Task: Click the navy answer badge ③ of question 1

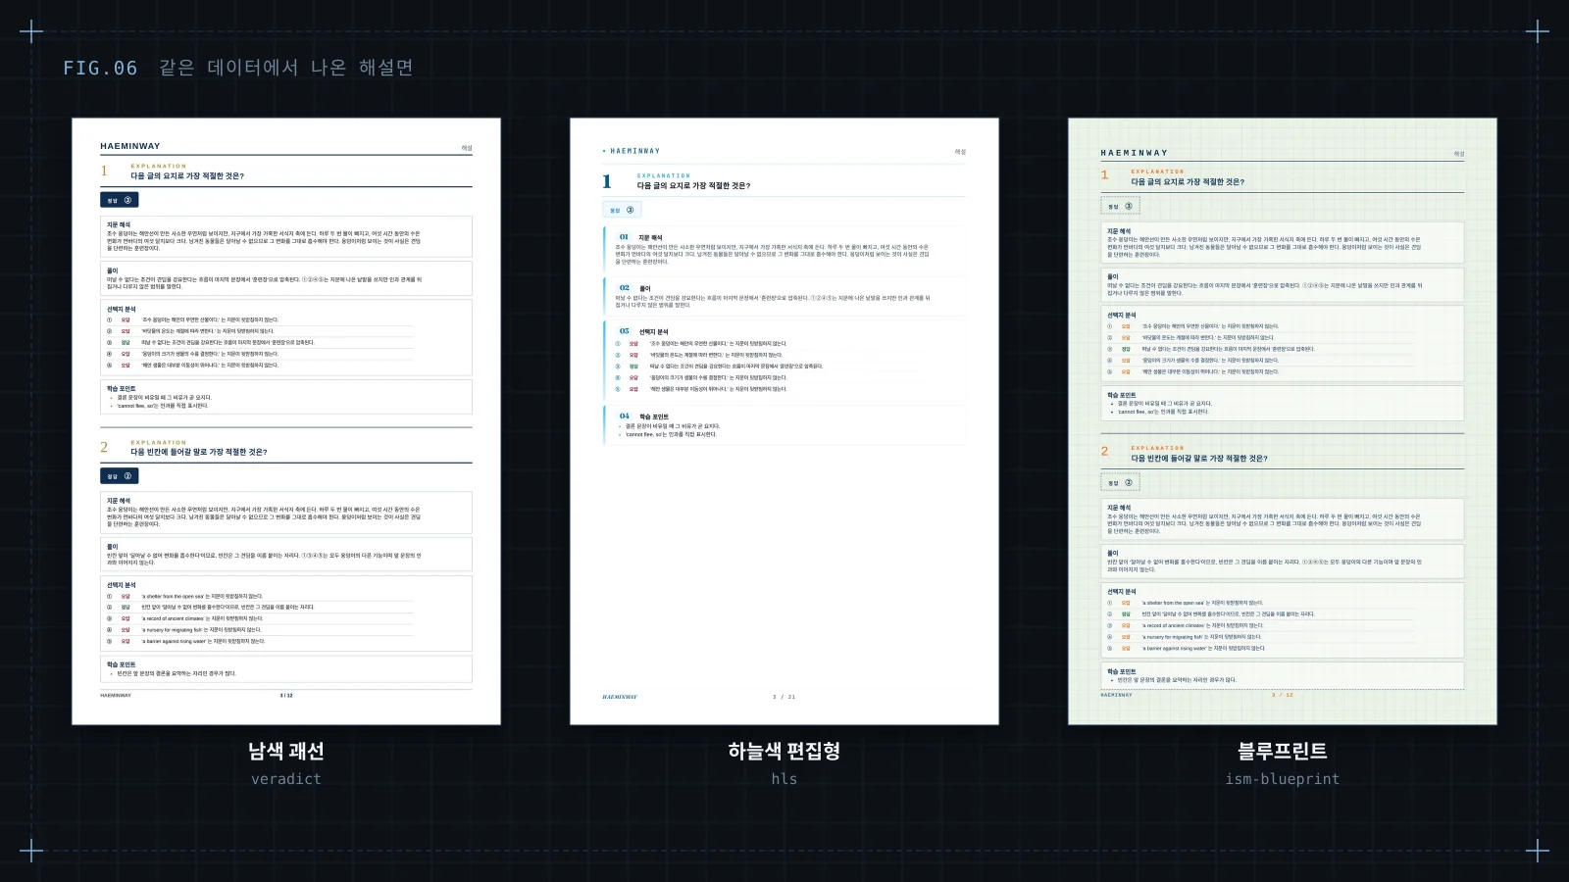Action: coord(120,200)
